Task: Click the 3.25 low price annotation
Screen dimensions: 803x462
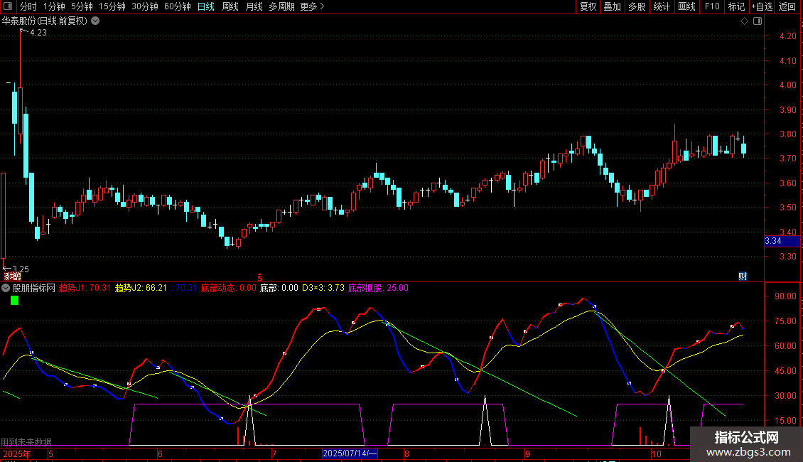Action: (21, 269)
